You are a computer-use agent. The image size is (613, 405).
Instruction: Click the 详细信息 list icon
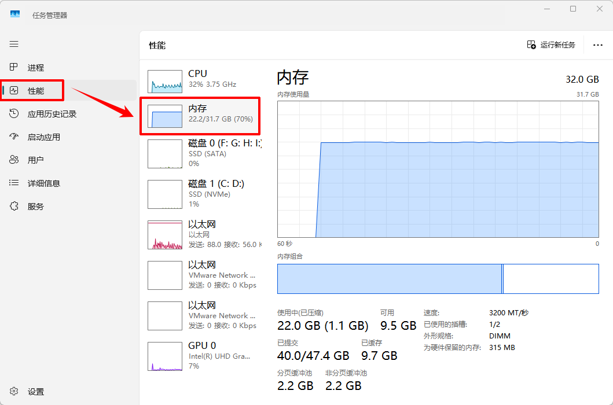pos(14,183)
